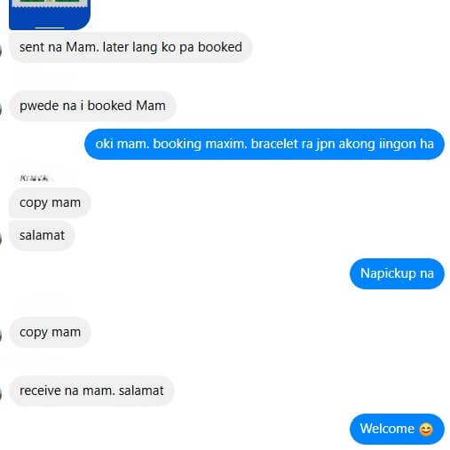This screenshot has height=450, width=450.
Task: Select the blue 'Welcome' message bubble
Action: [397, 429]
